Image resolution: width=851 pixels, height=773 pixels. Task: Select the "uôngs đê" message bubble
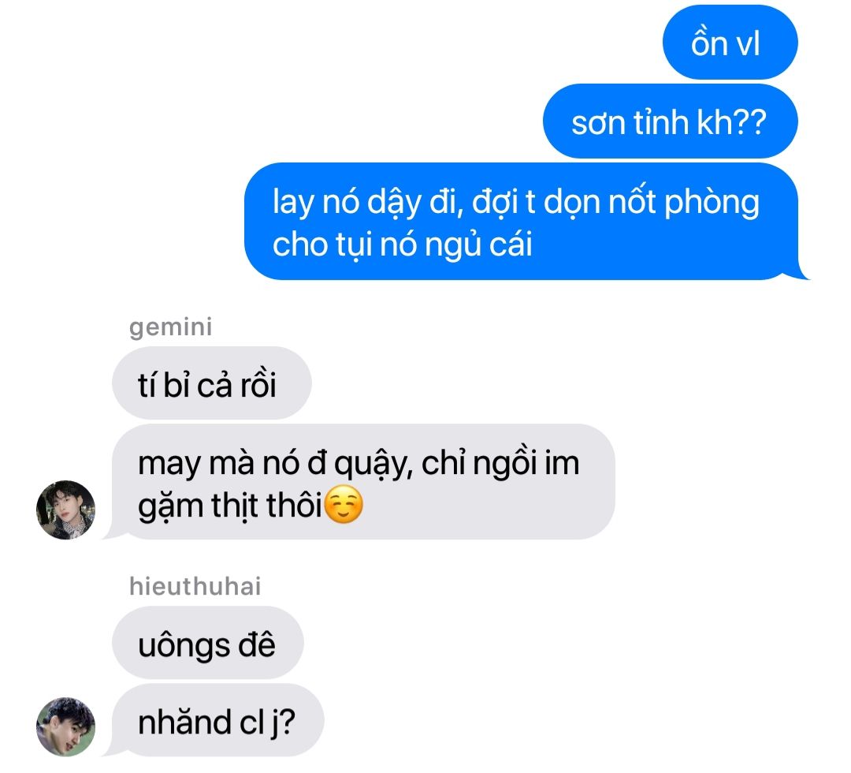208,643
